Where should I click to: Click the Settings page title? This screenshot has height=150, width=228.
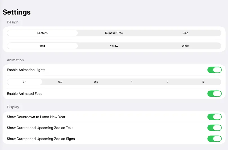point(16,12)
